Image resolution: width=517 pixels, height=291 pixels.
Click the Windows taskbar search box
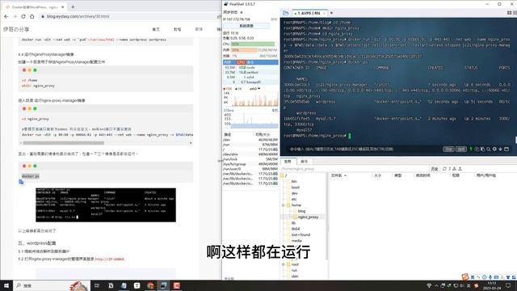coord(51,285)
